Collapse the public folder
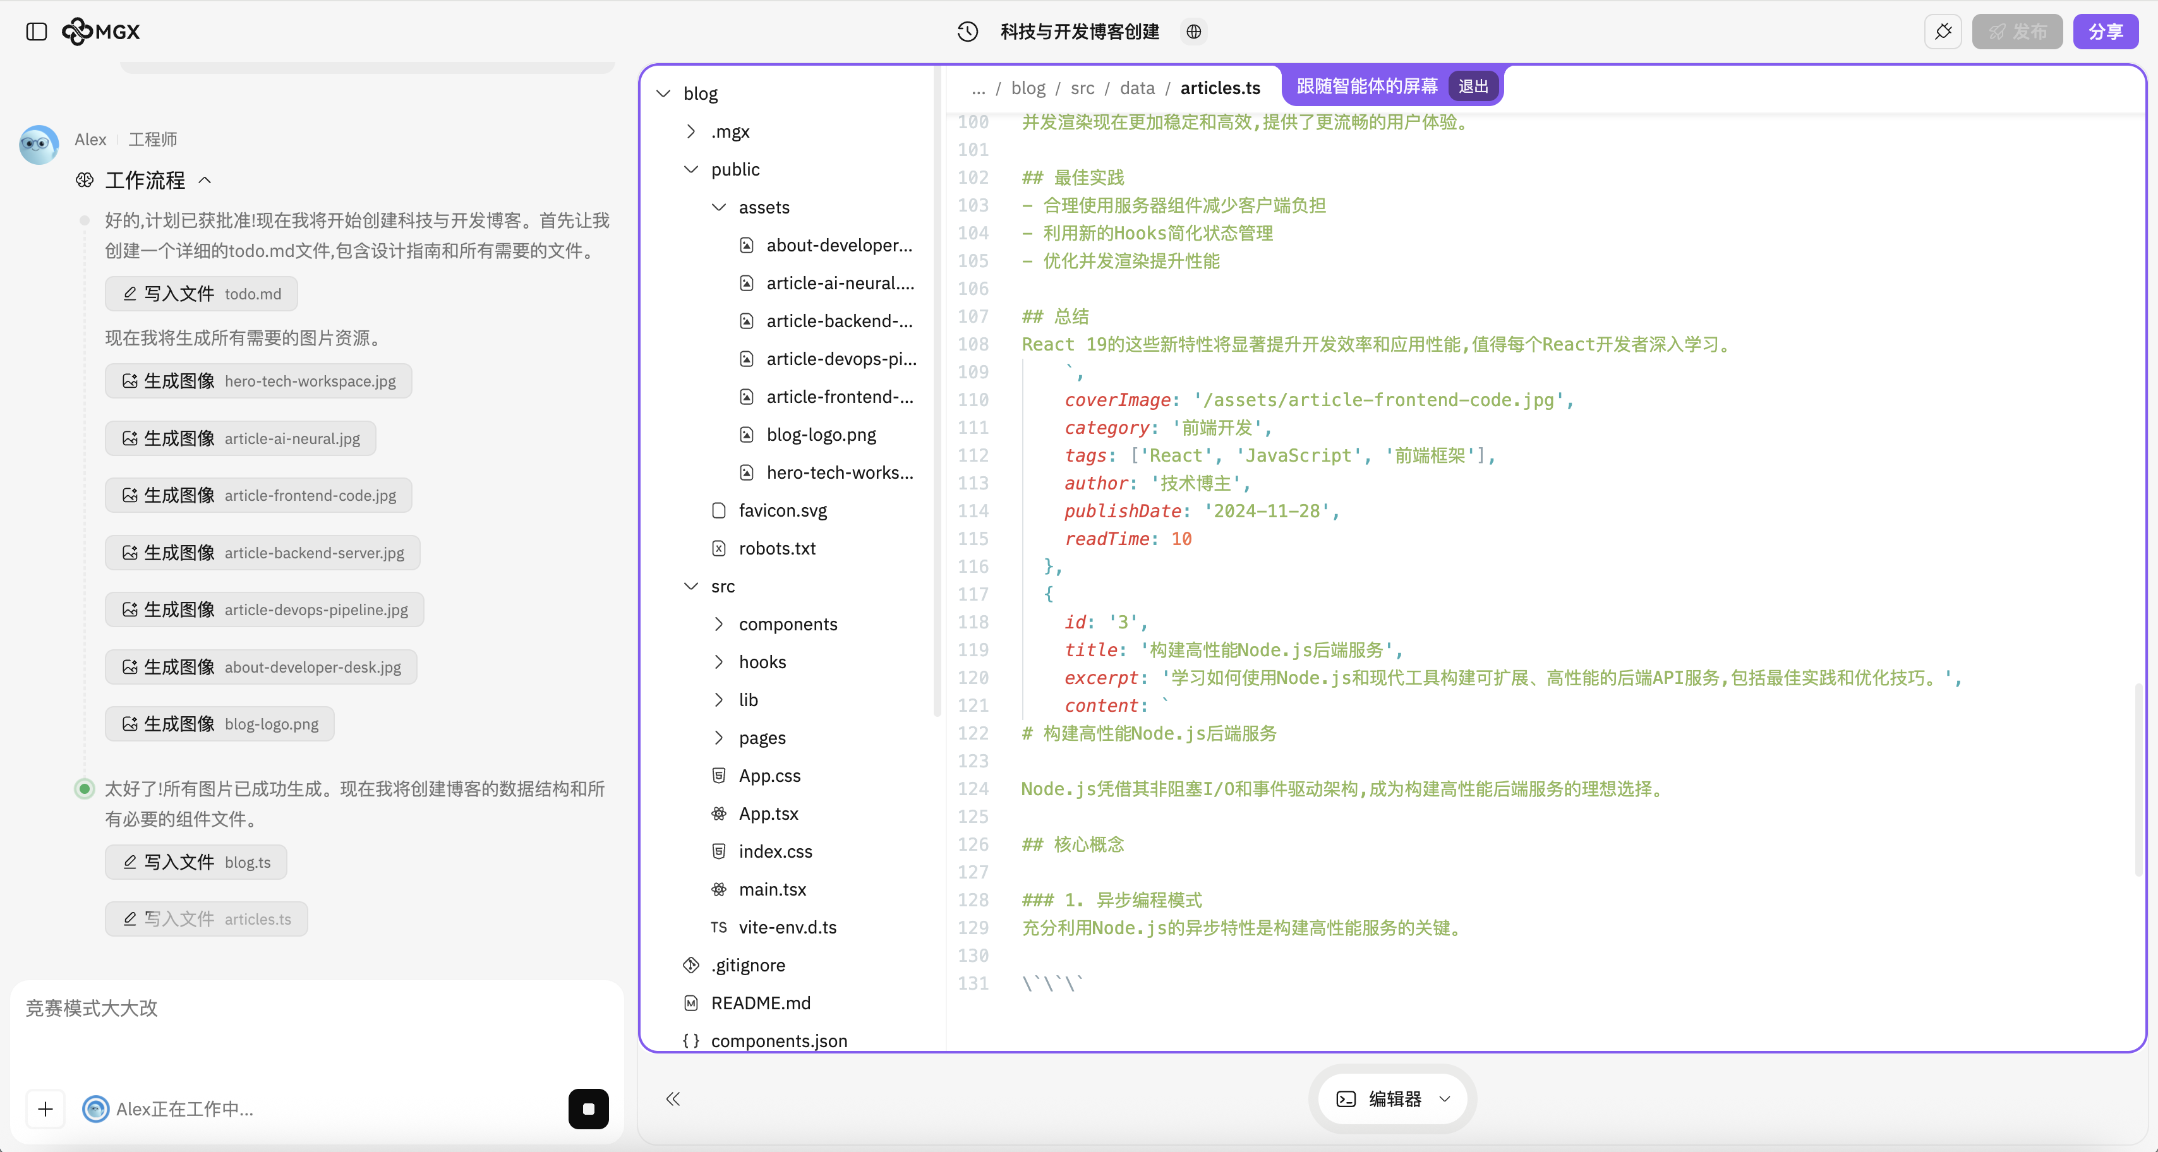 click(735, 169)
